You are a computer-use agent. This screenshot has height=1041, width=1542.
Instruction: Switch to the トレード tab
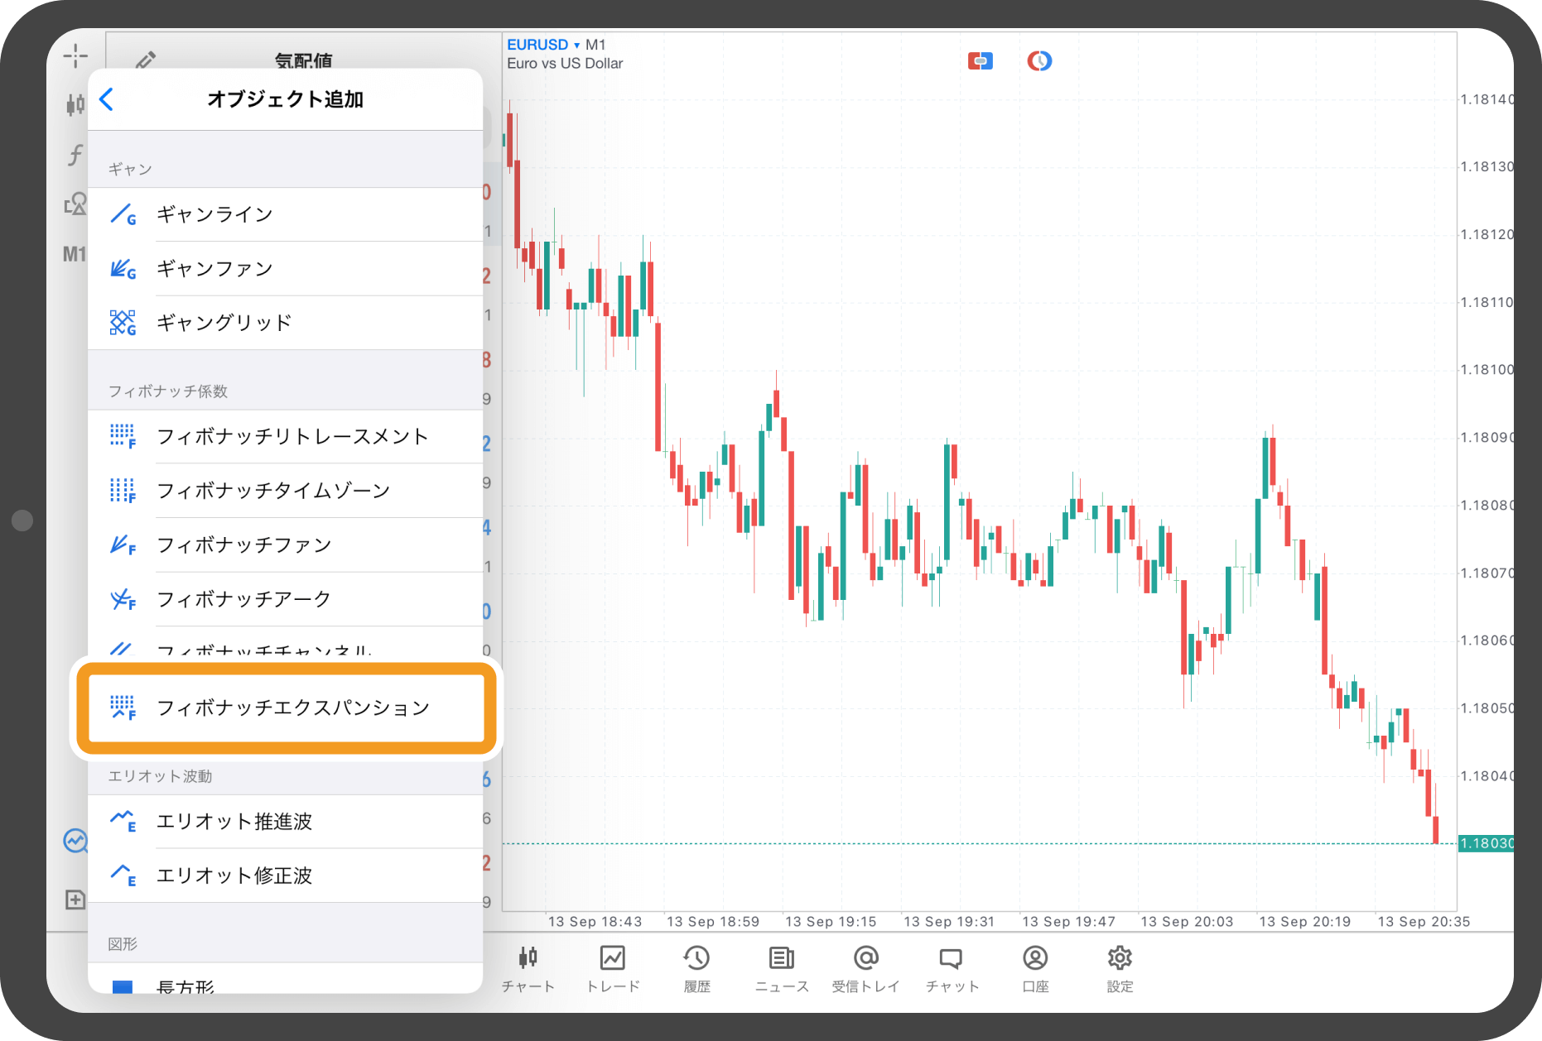(613, 968)
